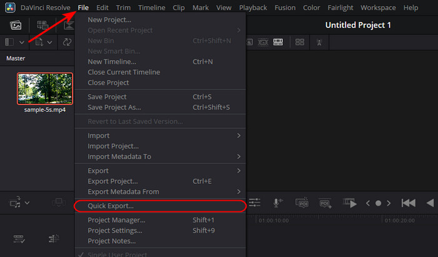Open the View menu
Image resolution: width=438 pixels, height=257 pixels.
tap(223, 8)
